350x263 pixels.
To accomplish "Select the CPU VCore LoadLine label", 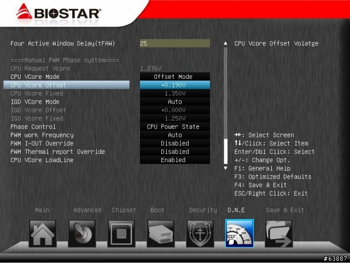I will point(42,160).
